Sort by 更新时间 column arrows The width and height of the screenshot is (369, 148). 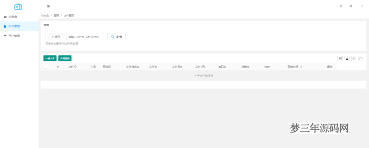pyautogui.click(x=301, y=67)
